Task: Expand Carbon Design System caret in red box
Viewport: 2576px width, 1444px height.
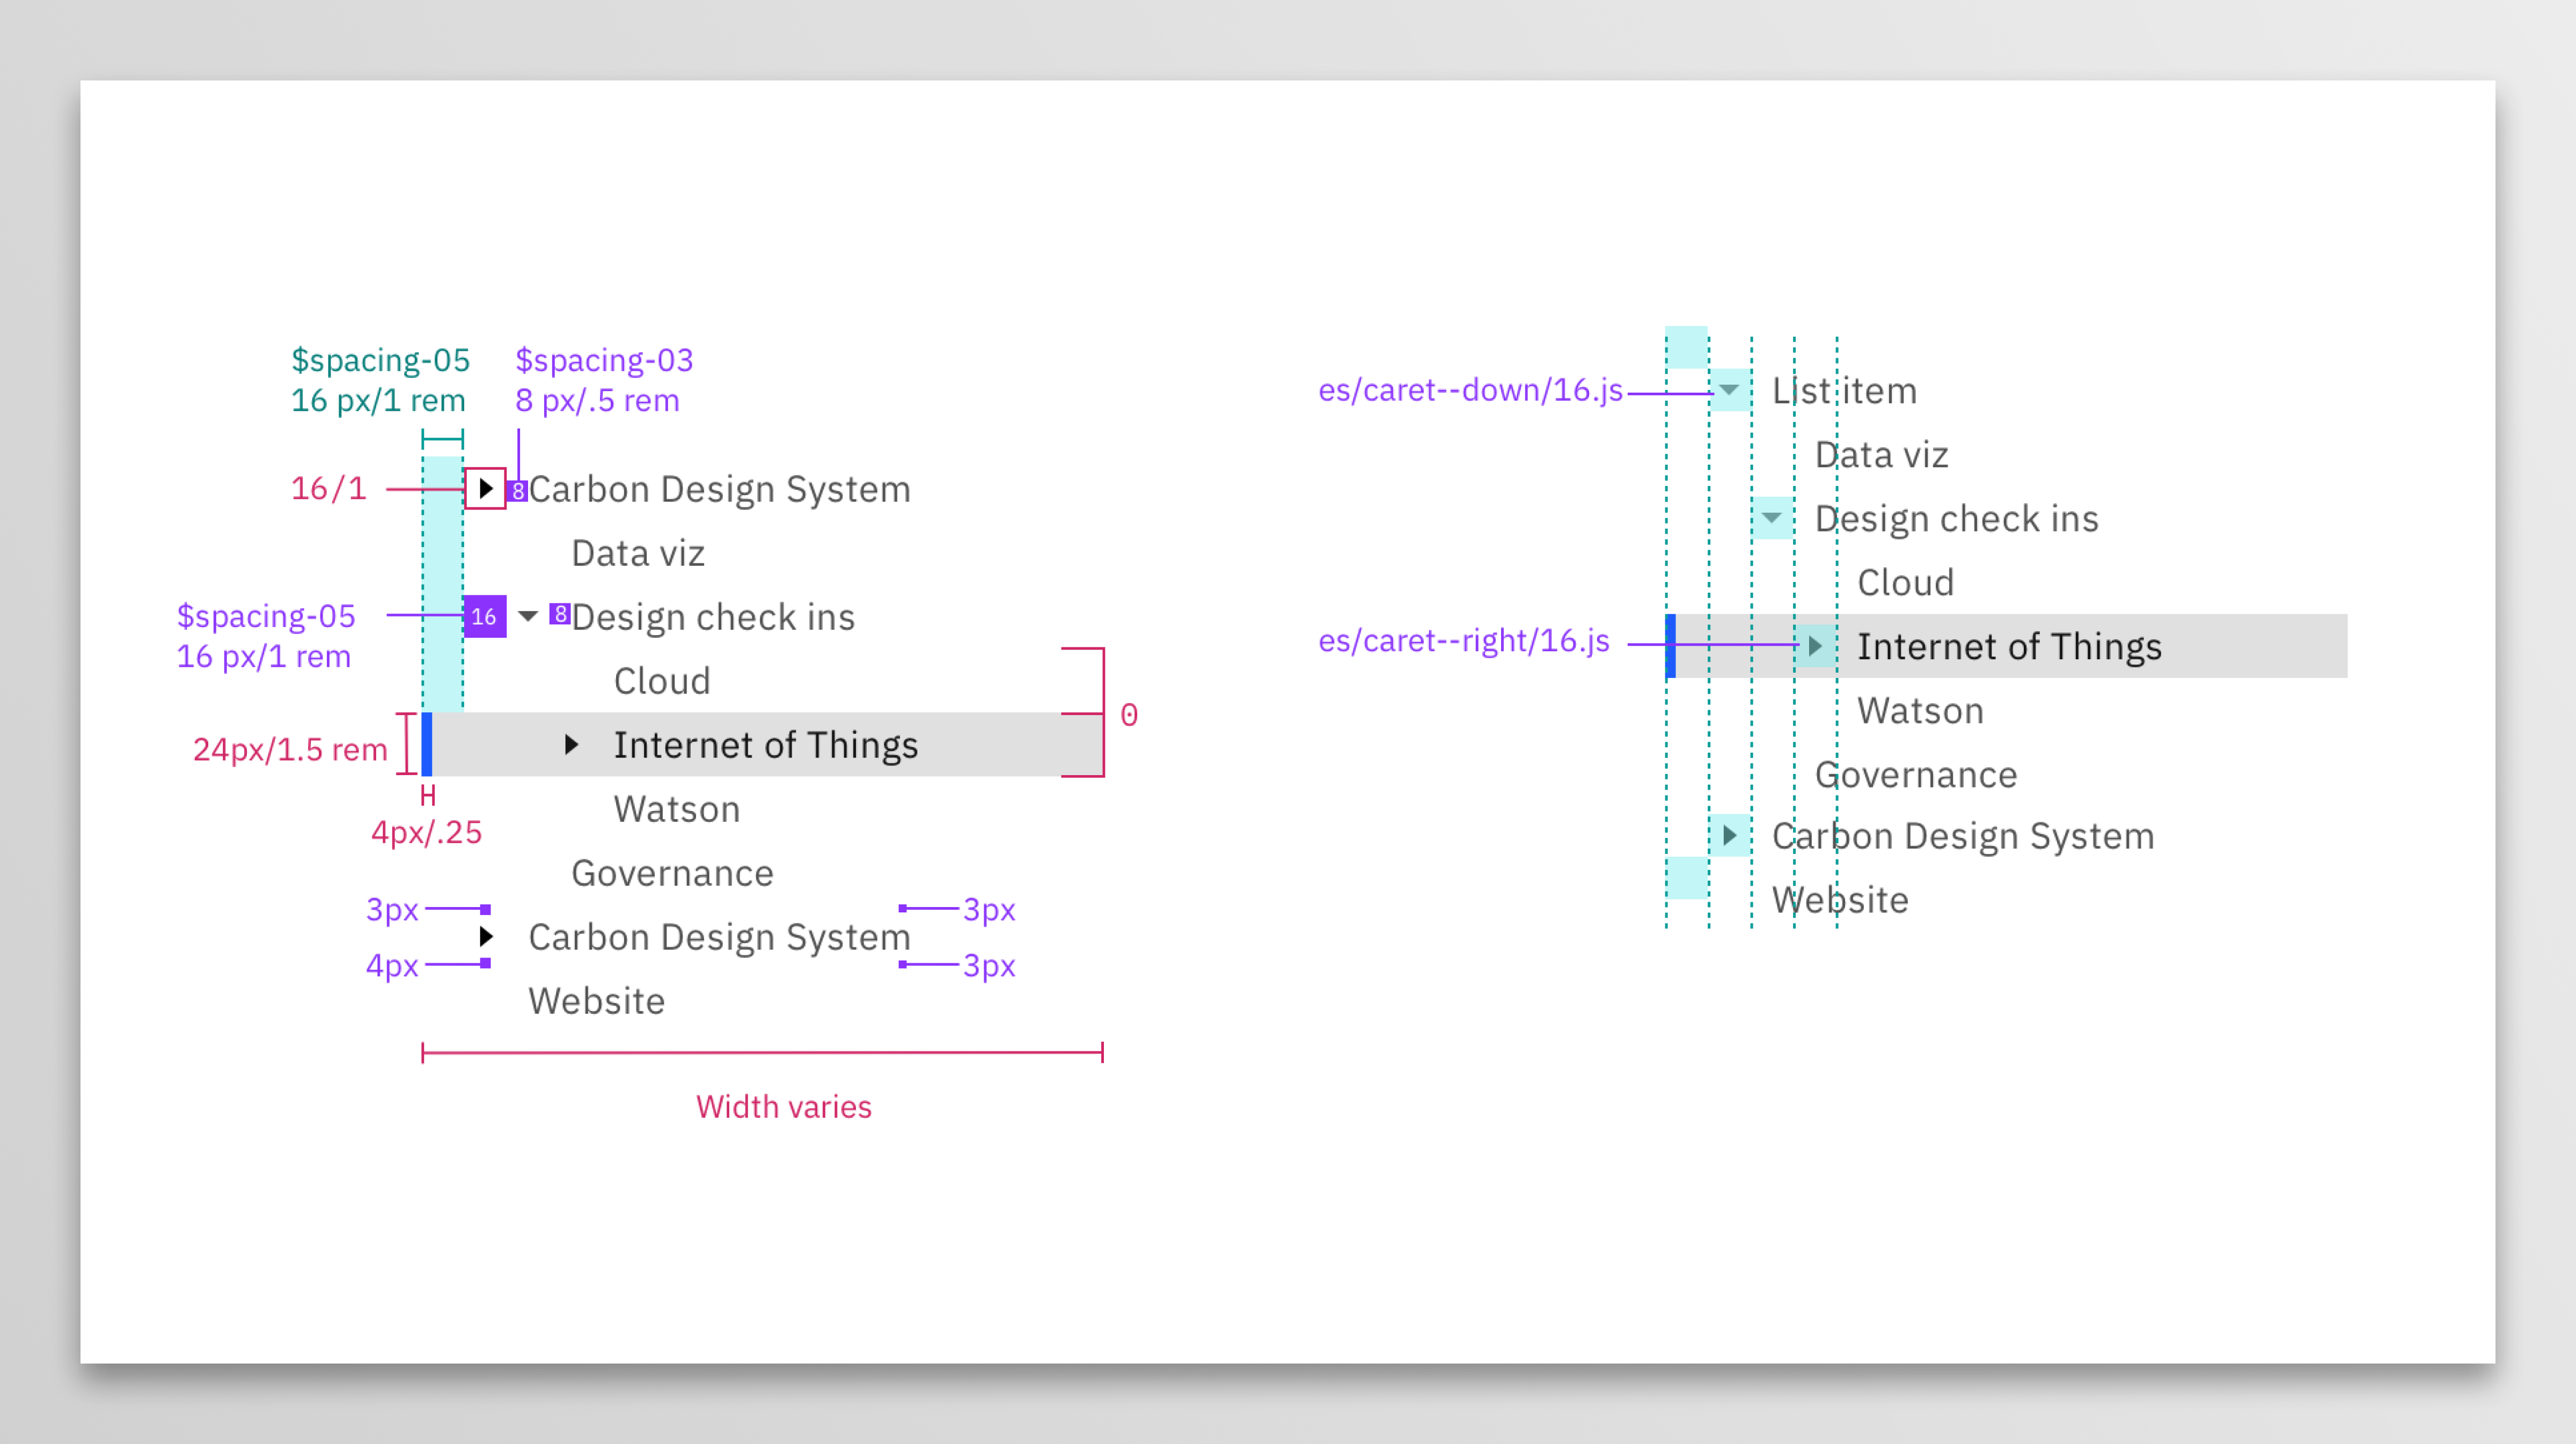Action: (x=486, y=489)
